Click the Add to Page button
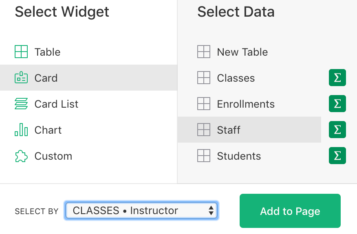This screenshot has height=234, width=357. click(290, 211)
